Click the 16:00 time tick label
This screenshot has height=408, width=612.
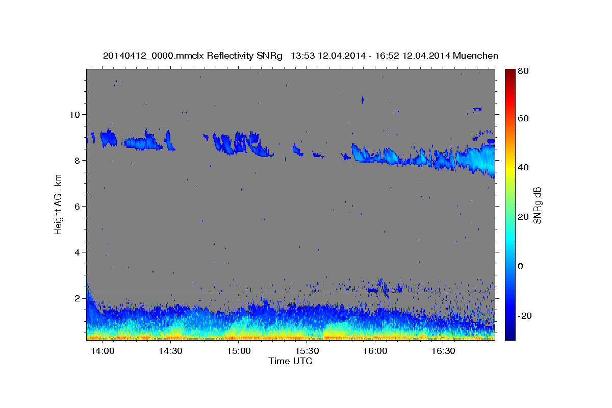[375, 351]
